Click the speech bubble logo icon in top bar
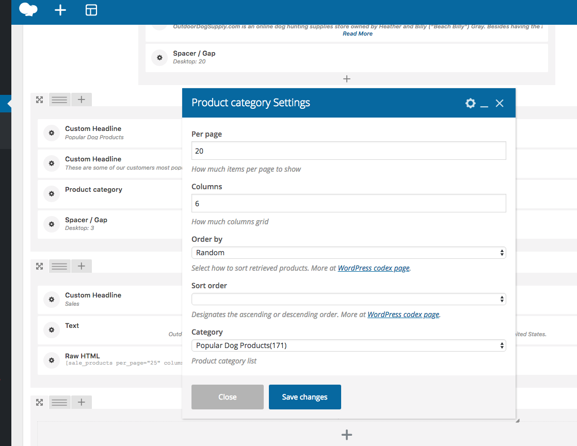The height and width of the screenshot is (446, 577). (28, 10)
